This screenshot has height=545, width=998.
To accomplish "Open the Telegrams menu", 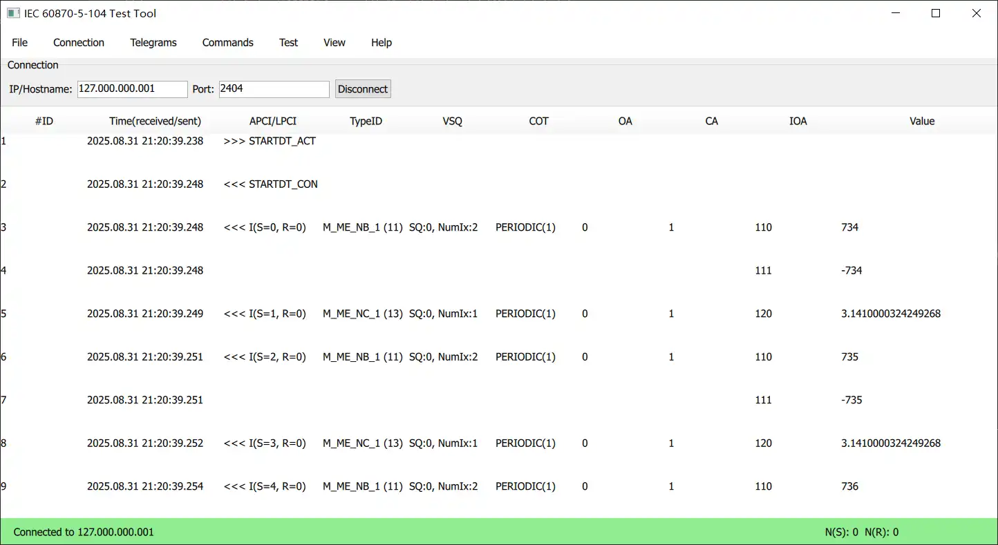I will (153, 43).
